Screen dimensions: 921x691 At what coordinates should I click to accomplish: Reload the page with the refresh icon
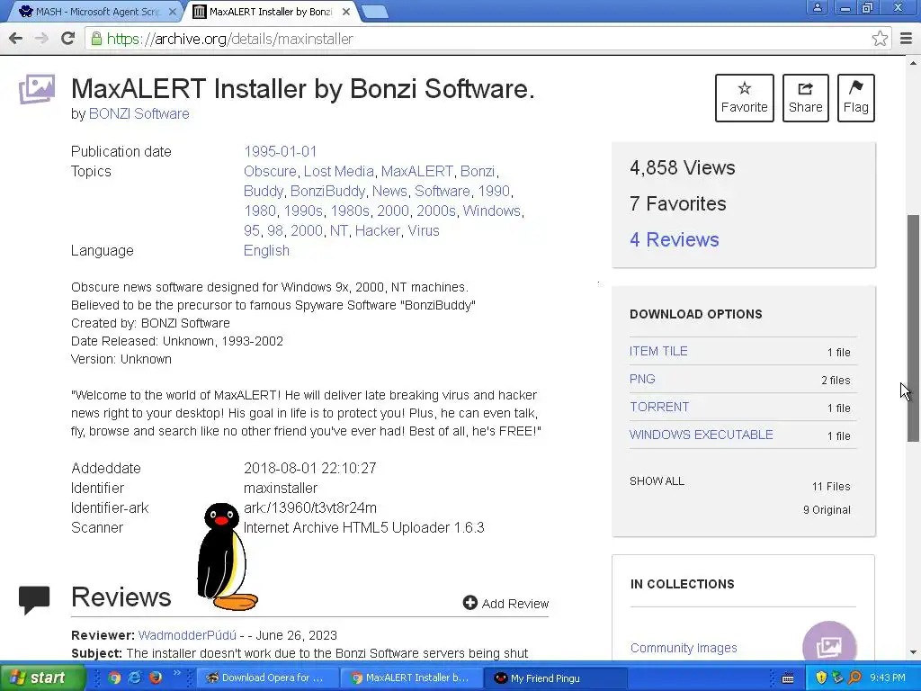(x=67, y=39)
